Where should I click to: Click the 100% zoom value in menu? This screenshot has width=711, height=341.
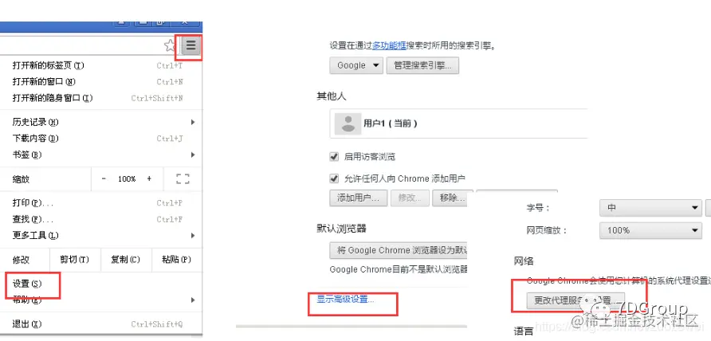(x=127, y=178)
